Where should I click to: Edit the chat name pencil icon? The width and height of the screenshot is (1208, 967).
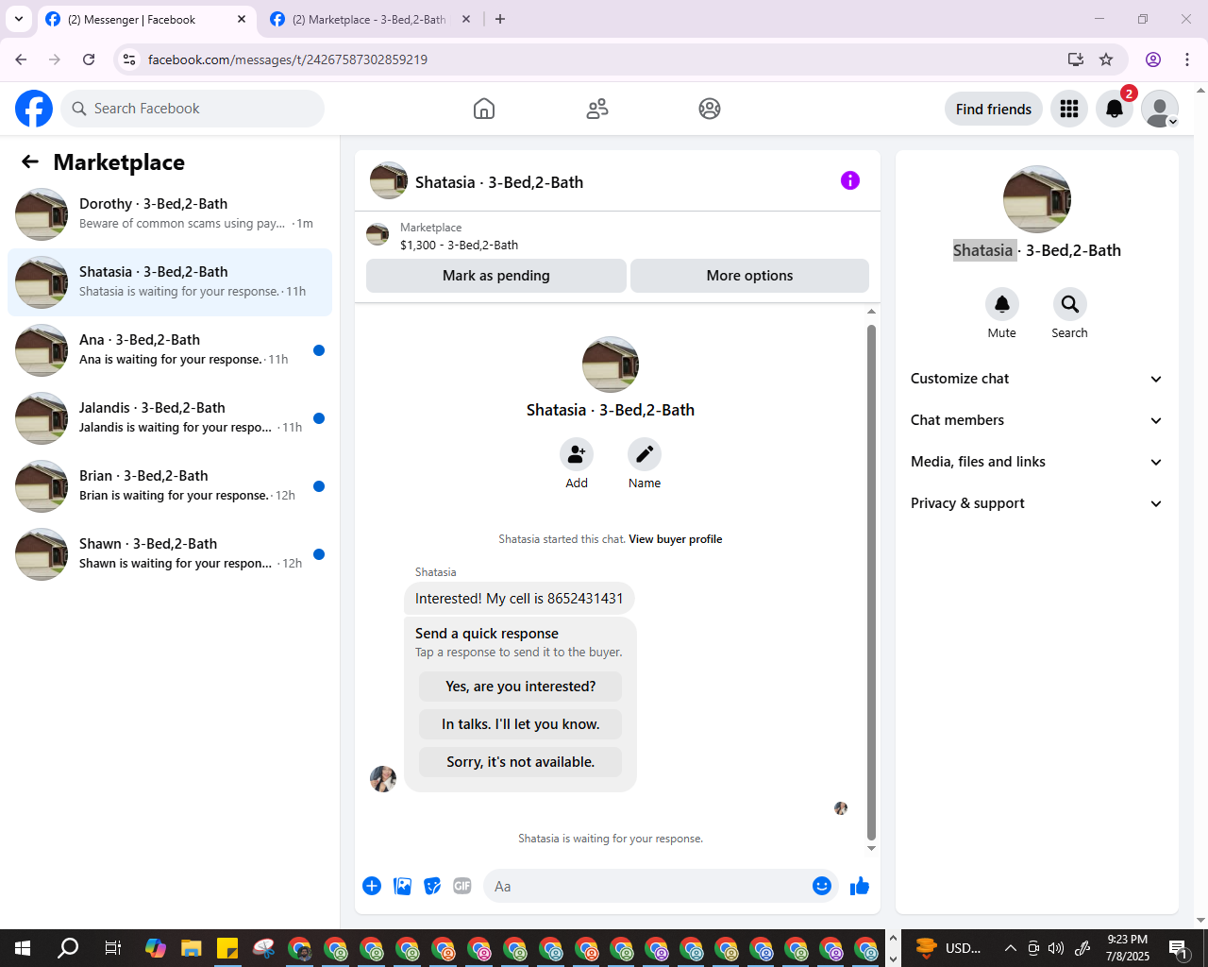645,454
